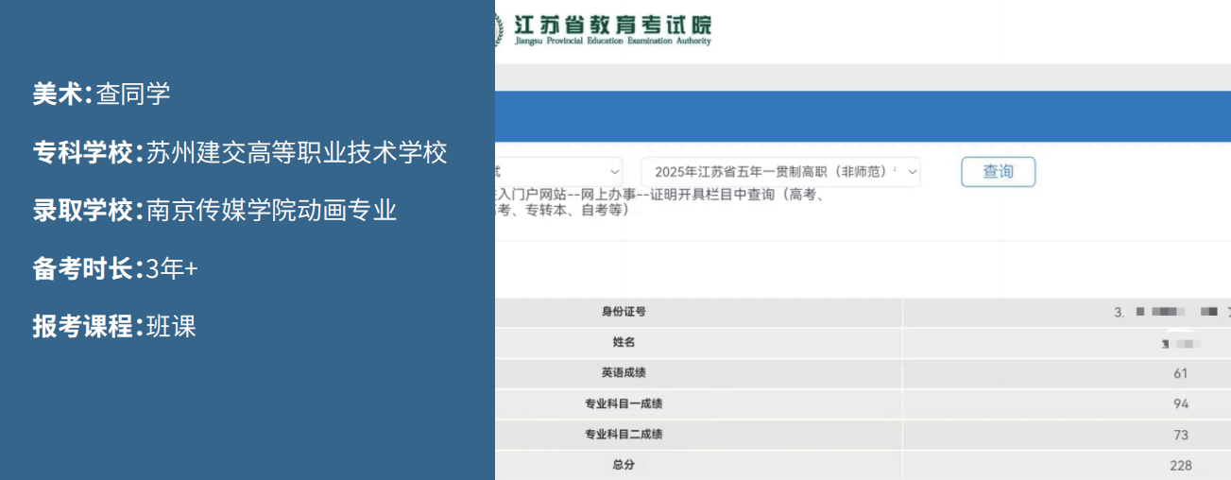
Task: Select the 专业科目二成绩 row label
Action: point(624,434)
